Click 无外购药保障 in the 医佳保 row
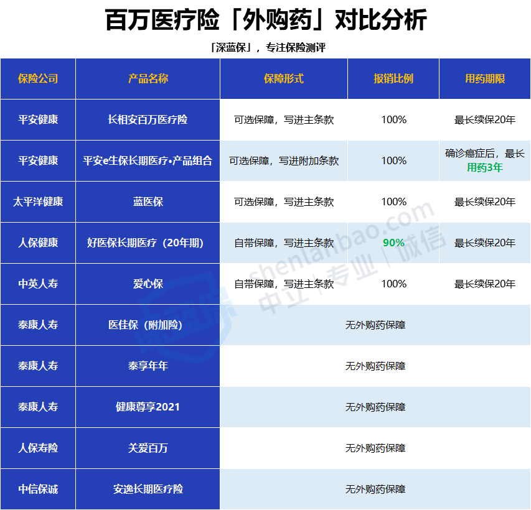This screenshot has width=531, height=510. tap(375, 325)
